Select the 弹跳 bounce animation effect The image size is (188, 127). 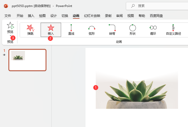pyautogui.click(x=30, y=30)
